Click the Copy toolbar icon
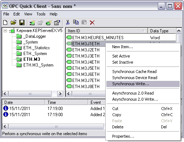Viewport: 184px width, 142px height. (x=76, y=22)
